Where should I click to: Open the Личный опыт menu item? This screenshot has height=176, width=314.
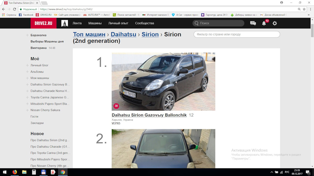[x=118, y=23]
